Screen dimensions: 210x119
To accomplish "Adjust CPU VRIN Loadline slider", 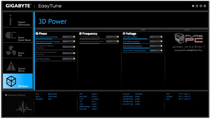I will pyautogui.click(x=143, y=39).
